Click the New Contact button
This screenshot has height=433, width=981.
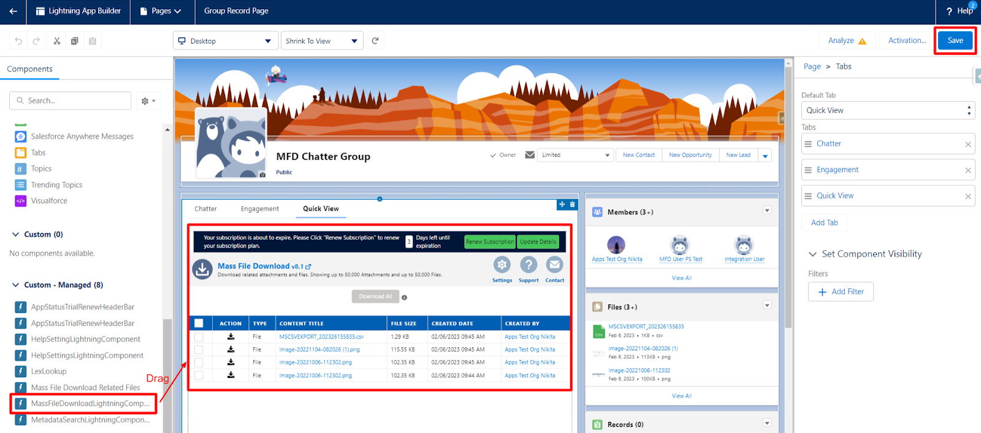[x=639, y=155]
